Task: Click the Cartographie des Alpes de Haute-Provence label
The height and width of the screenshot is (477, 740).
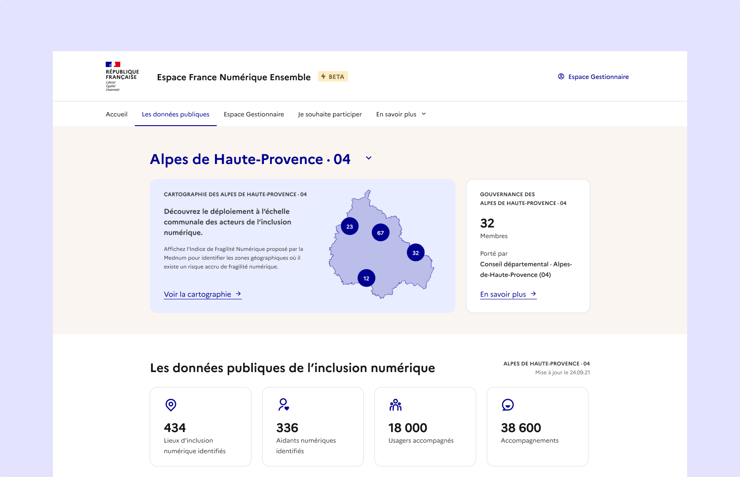Action: (x=235, y=194)
